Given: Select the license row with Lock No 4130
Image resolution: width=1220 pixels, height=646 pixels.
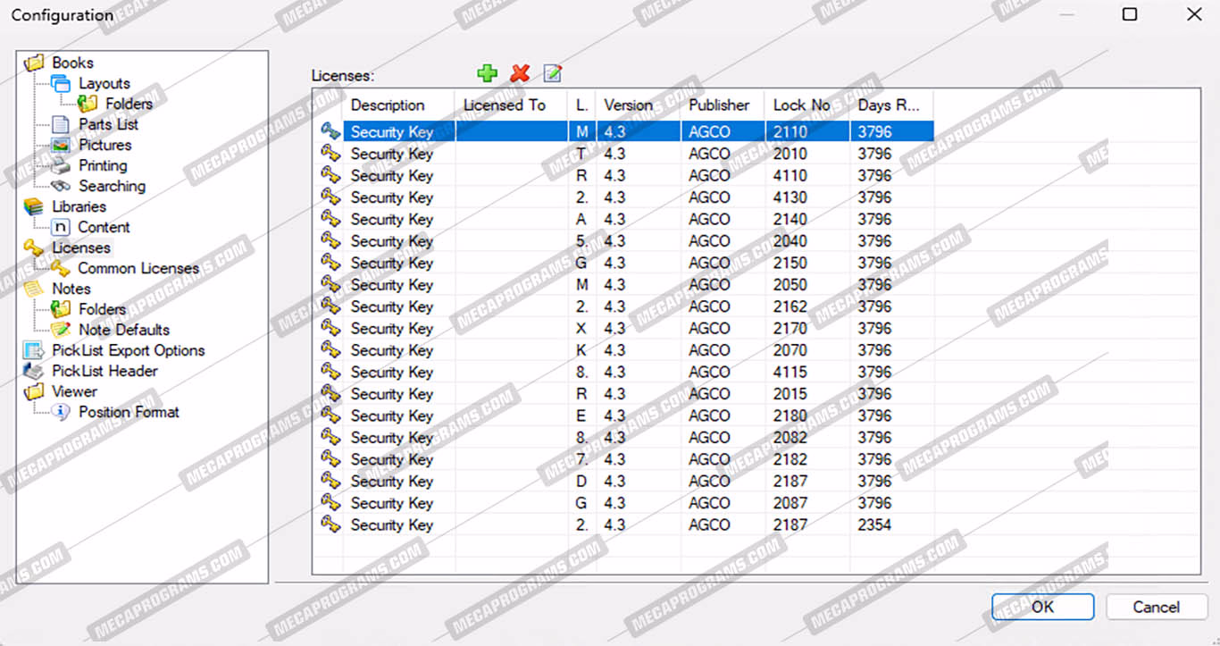Looking at the screenshot, I should tap(625, 197).
